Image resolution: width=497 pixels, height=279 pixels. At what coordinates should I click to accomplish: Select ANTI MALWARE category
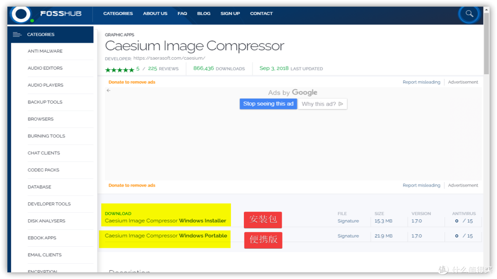tap(45, 51)
